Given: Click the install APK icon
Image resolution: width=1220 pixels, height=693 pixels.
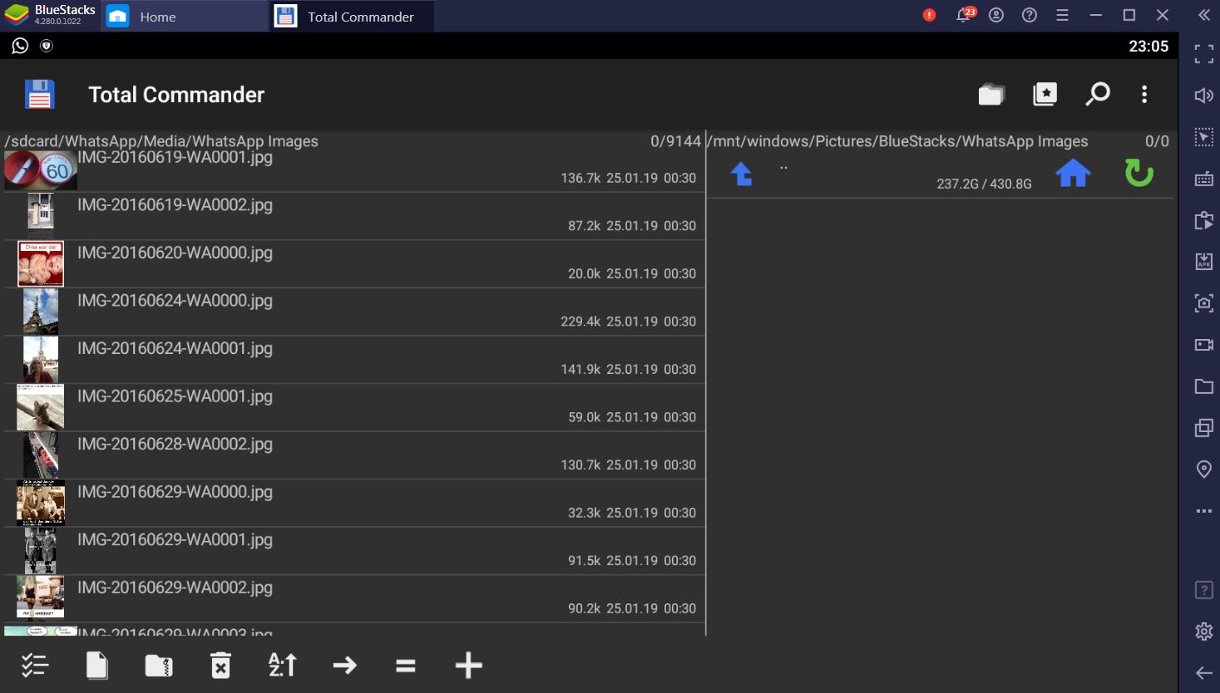Looking at the screenshot, I should pyautogui.click(x=1203, y=262).
